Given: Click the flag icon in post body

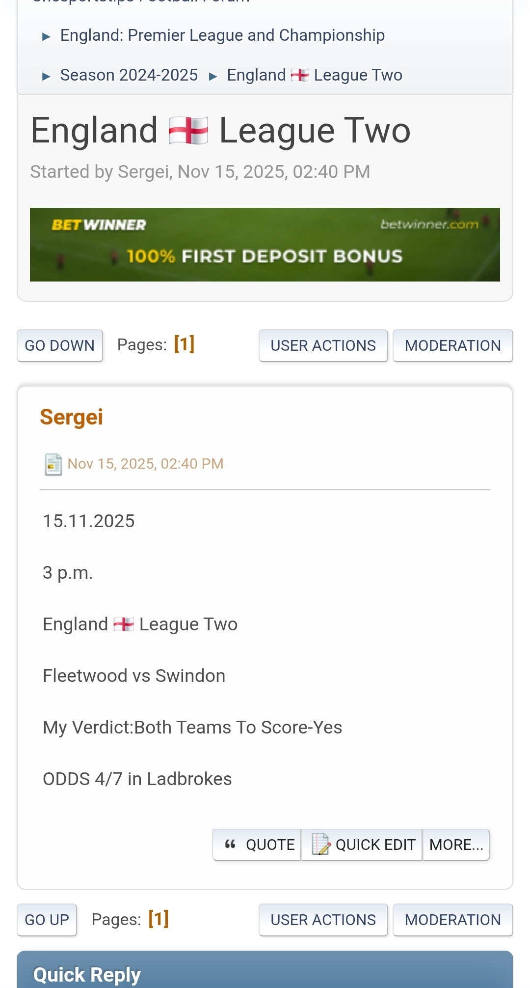Looking at the screenshot, I should point(124,624).
